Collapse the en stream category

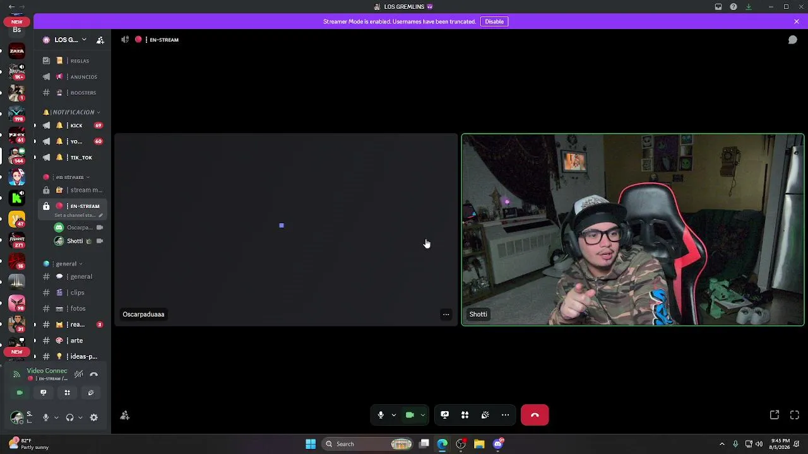[x=67, y=177]
